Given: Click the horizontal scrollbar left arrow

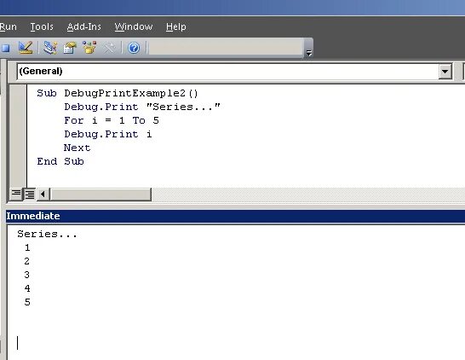Looking at the screenshot, I should [x=43, y=195].
